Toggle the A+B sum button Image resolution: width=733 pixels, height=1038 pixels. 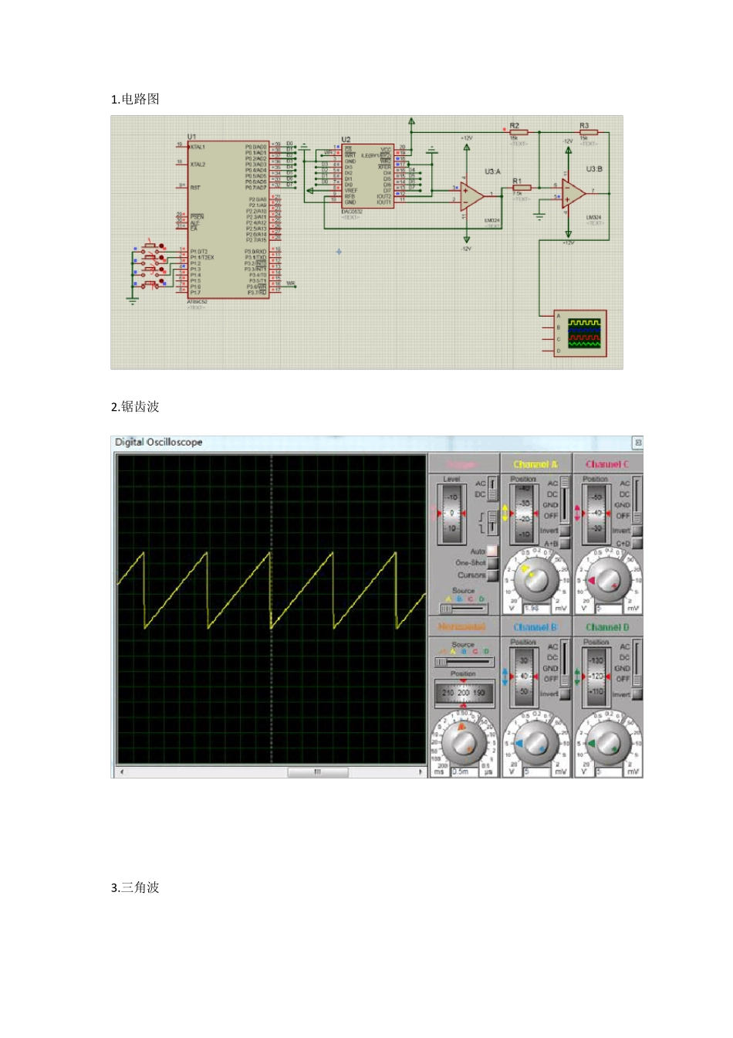pyautogui.click(x=564, y=544)
